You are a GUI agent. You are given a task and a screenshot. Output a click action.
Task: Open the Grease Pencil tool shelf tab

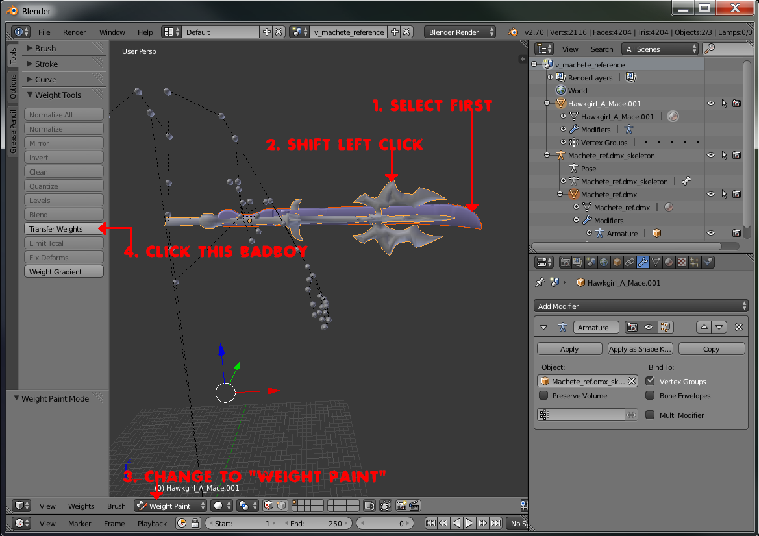[x=12, y=131]
